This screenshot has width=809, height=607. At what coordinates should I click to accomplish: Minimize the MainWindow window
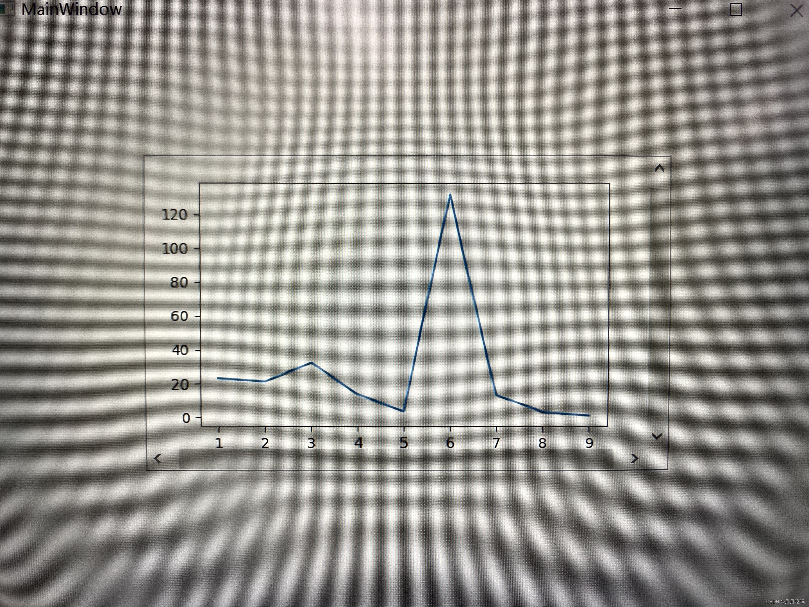pos(675,8)
